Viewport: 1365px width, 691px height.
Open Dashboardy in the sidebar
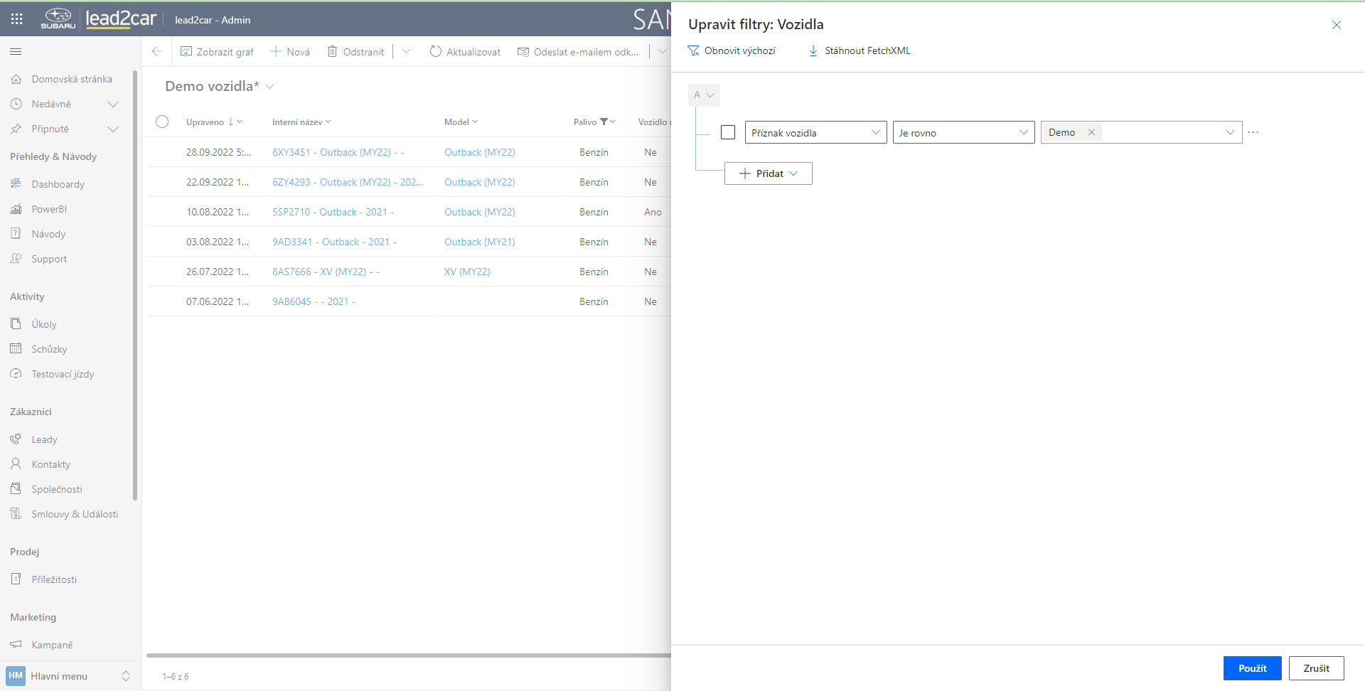58,184
